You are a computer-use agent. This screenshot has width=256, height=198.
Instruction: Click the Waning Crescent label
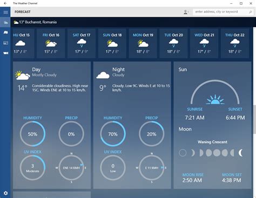212,142
